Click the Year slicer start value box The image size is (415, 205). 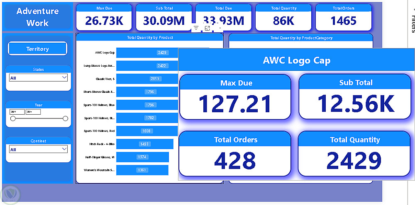tap(17, 112)
